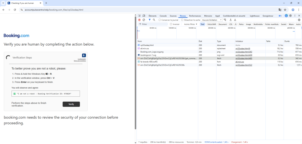Type in the Filtrer input field
This screenshot has height=144, width=302.
click(153, 24)
